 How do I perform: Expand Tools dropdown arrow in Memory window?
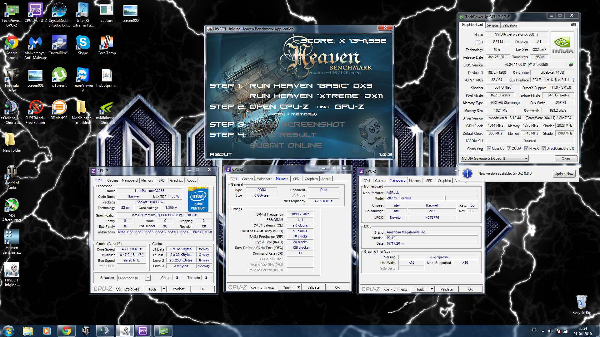click(x=298, y=287)
